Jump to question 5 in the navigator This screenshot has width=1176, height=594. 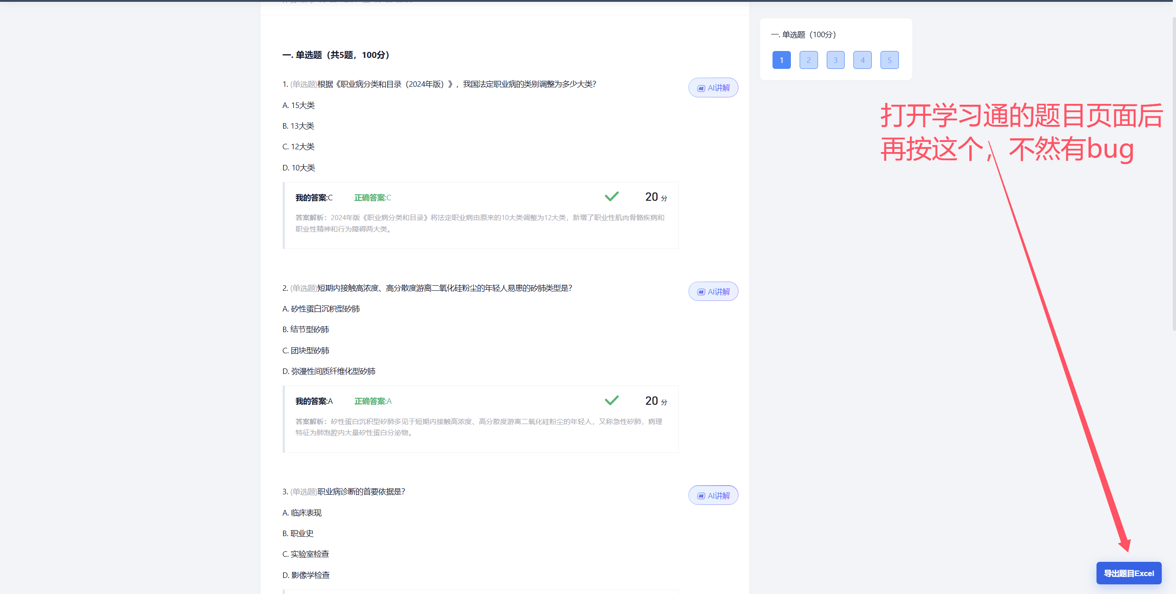[x=889, y=60]
